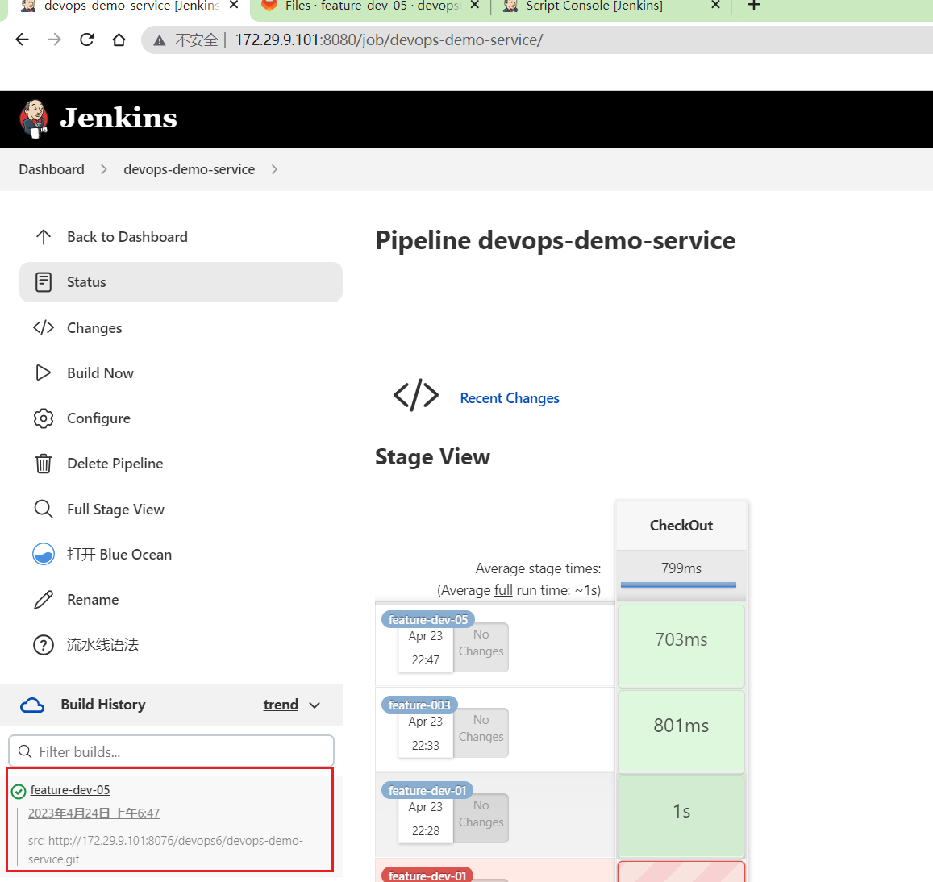Image resolution: width=933 pixels, height=882 pixels.
Task: Open the feature-dev-05 build history link
Action: point(70,790)
